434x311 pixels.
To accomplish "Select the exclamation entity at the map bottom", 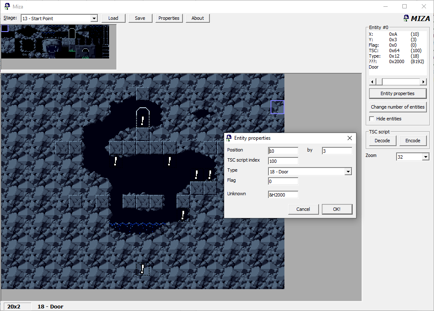I will point(143,269).
